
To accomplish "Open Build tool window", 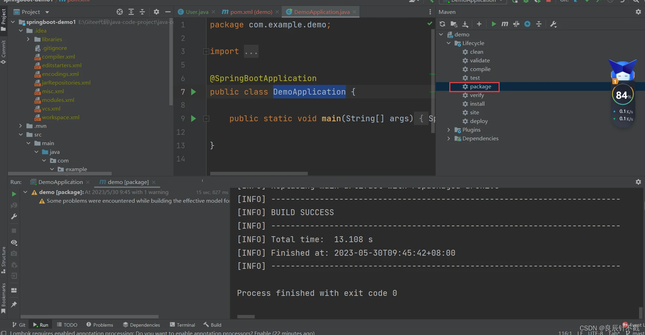I will (x=212, y=325).
